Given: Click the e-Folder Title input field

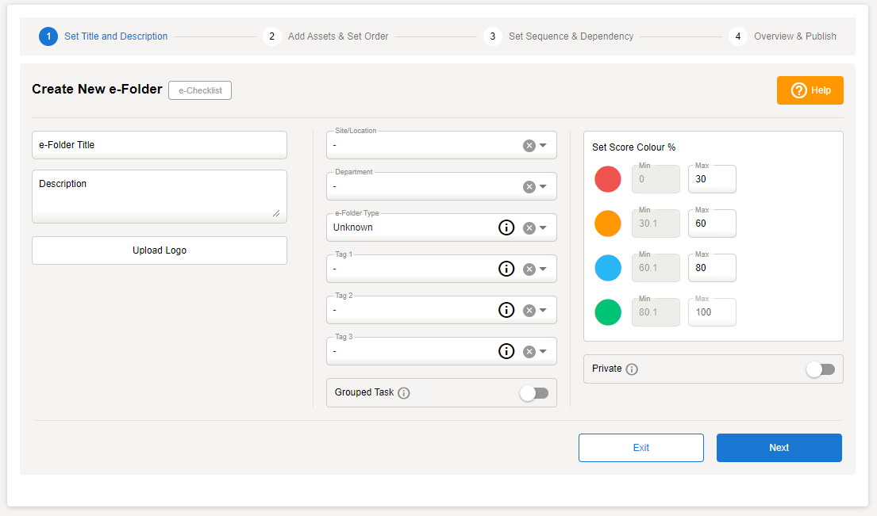Looking at the screenshot, I should coord(159,145).
